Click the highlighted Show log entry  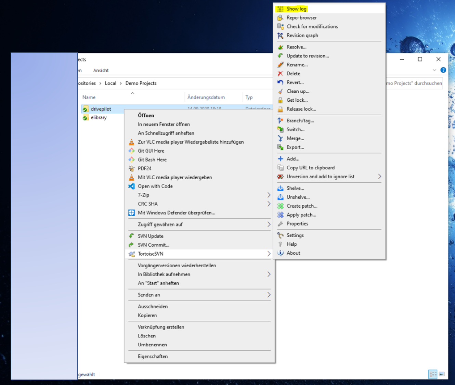click(x=296, y=9)
